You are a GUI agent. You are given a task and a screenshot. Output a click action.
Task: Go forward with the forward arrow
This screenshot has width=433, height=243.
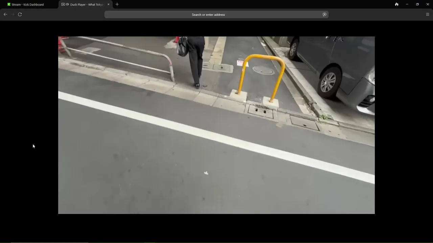[x=13, y=15]
